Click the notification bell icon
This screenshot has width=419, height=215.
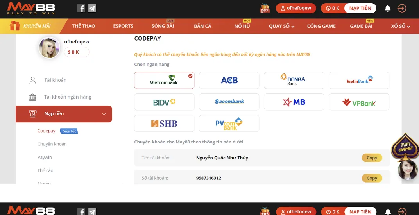[388, 8]
